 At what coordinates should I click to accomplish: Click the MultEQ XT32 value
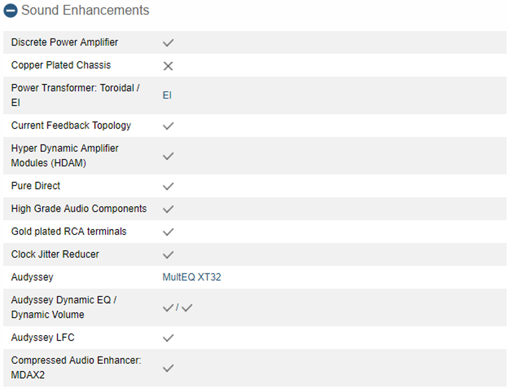click(192, 277)
